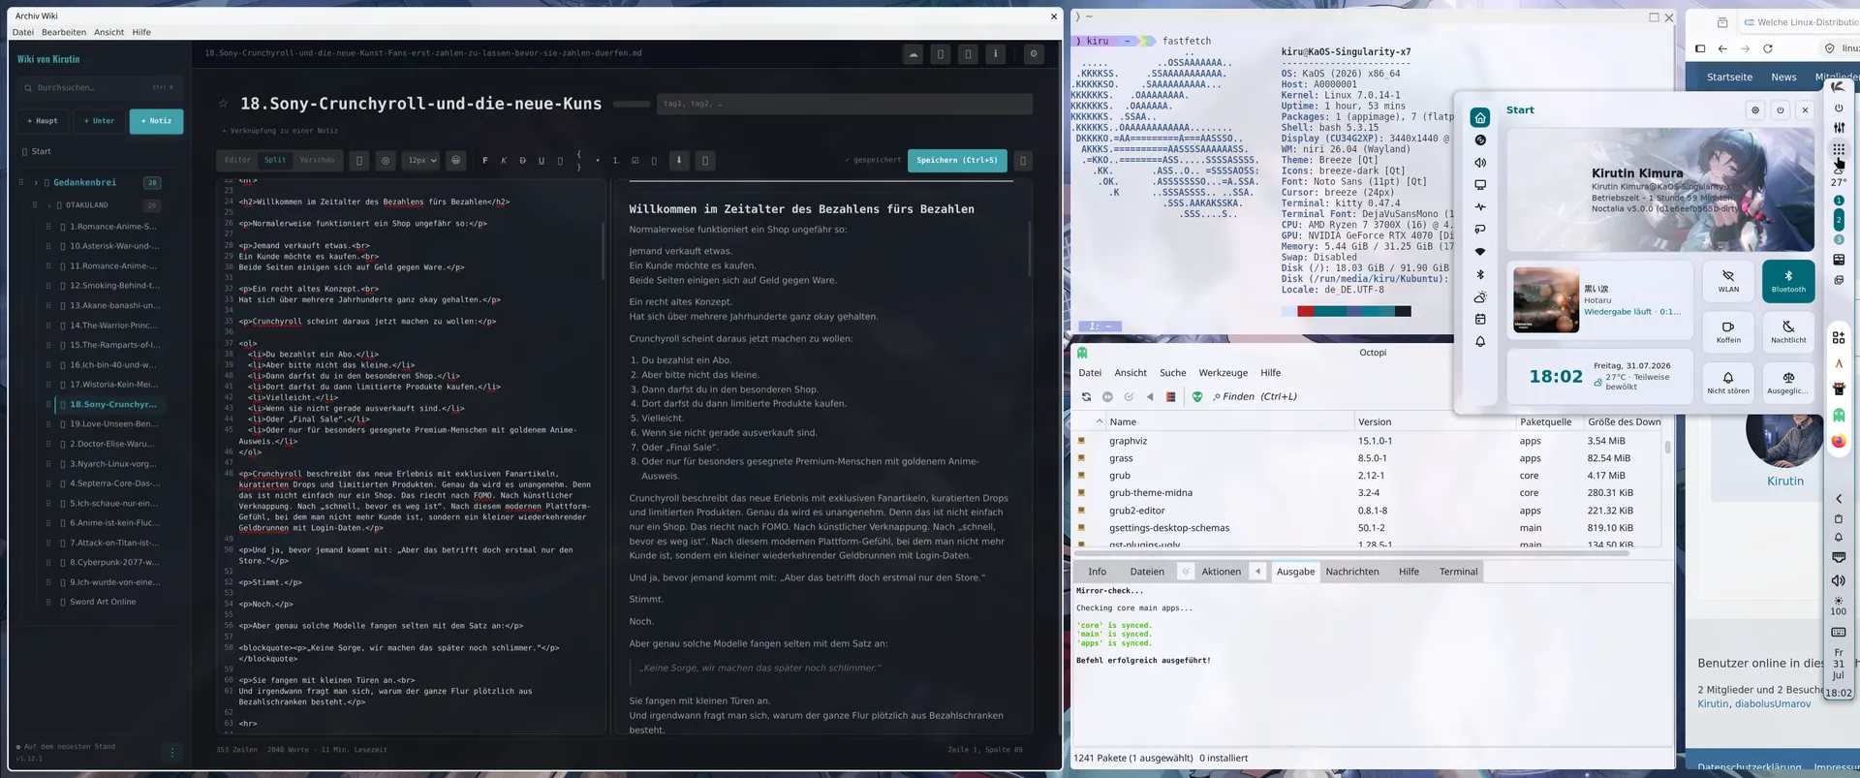The image size is (1860, 778).
Task: Open the wiki settings gear icon
Action: point(1034,54)
